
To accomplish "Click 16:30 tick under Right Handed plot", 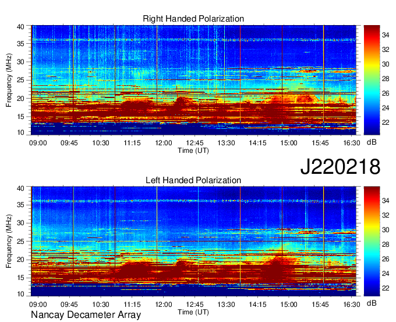I will [x=352, y=143].
